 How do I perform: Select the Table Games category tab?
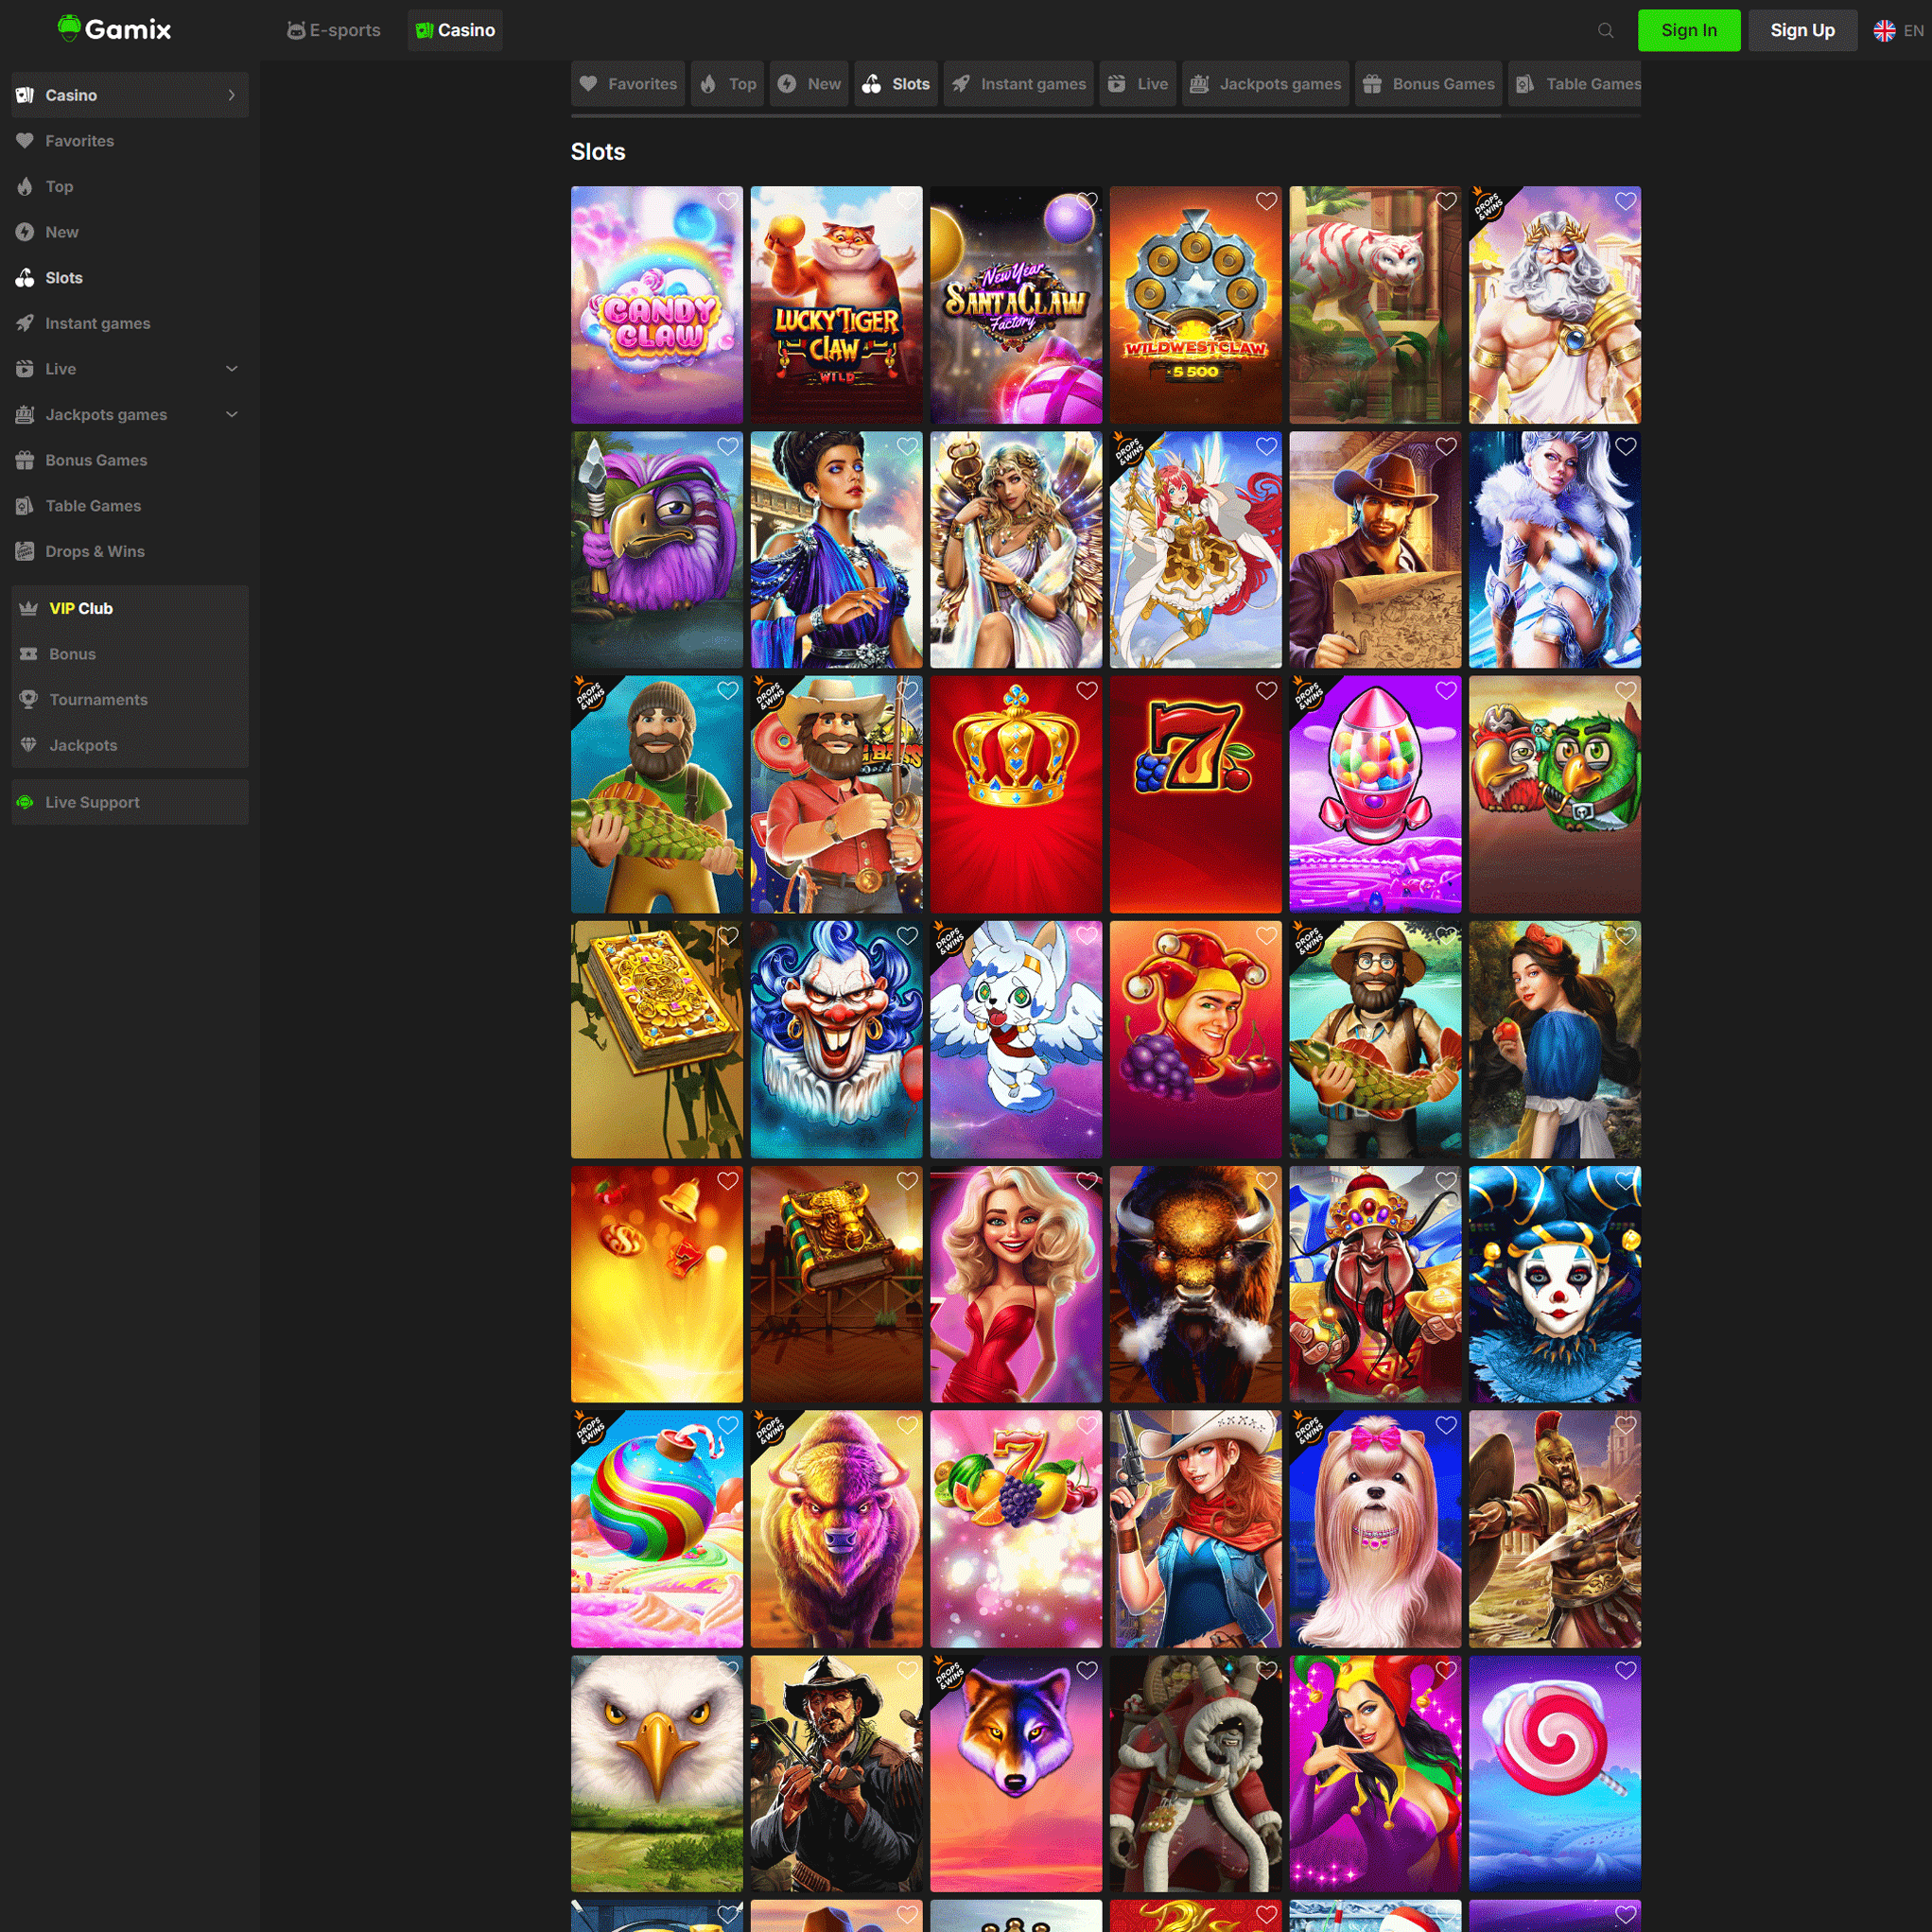click(1575, 84)
